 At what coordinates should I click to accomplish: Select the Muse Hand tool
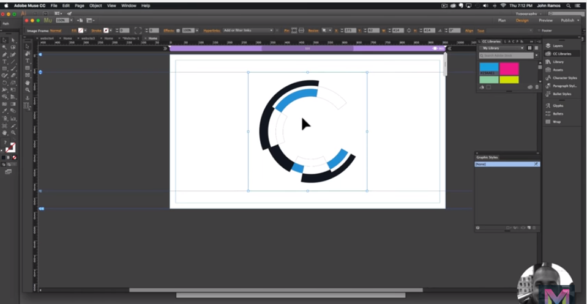tap(28, 83)
